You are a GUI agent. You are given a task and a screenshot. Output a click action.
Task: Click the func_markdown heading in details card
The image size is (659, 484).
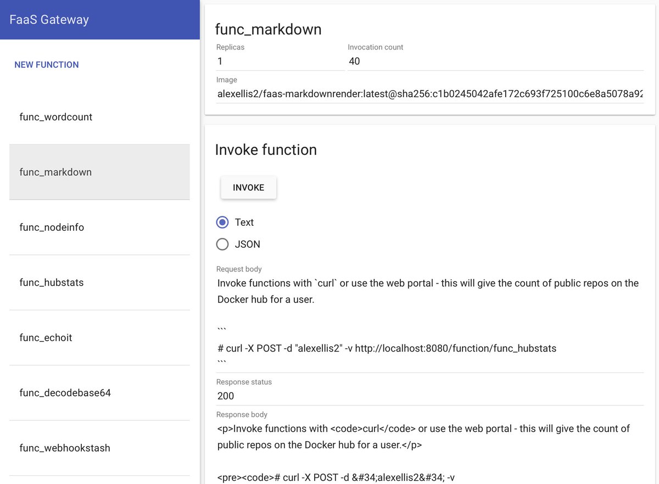click(268, 29)
